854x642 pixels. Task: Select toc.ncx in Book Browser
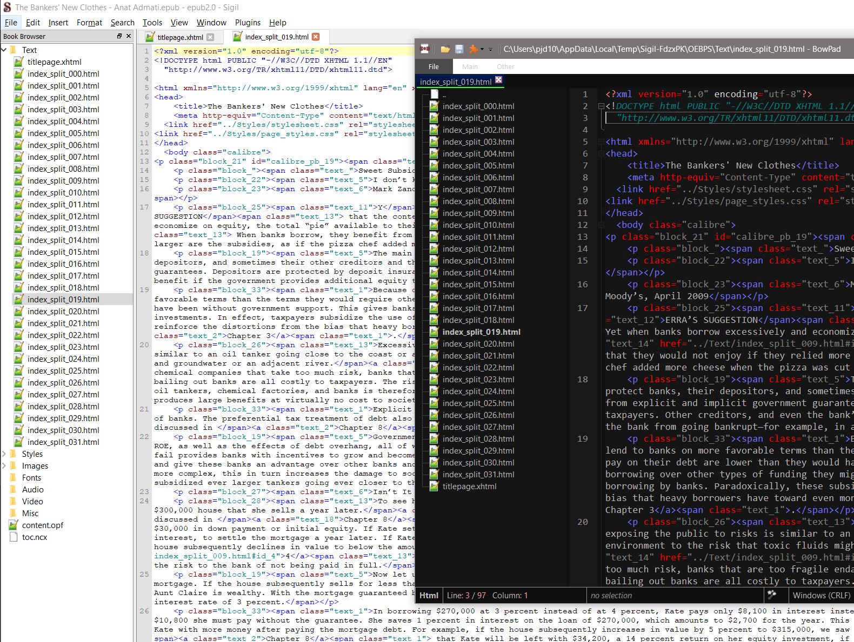[x=35, y=537]
